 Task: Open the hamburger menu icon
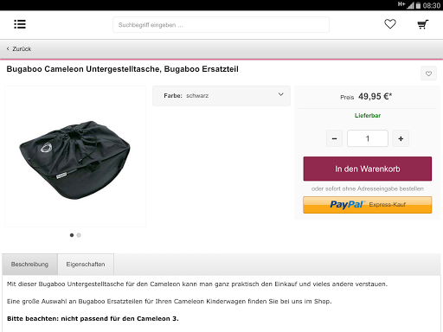click(20, 24)
